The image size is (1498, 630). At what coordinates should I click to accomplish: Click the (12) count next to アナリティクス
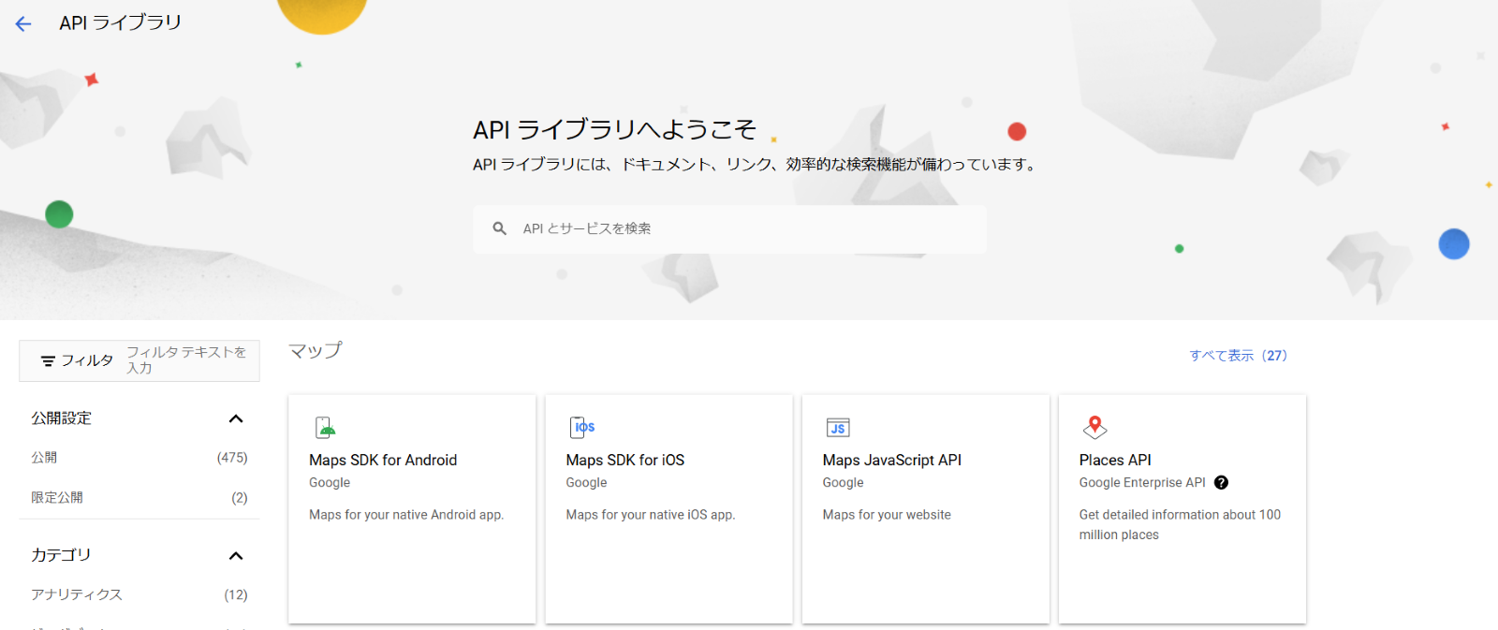click(236, 595)
